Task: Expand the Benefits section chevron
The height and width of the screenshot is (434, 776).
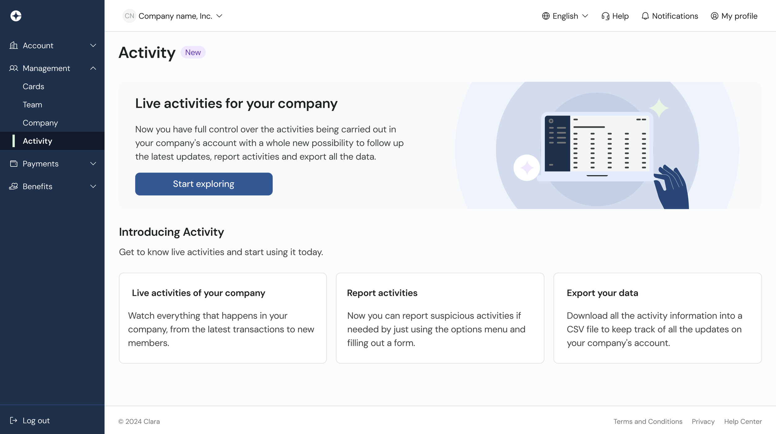Action: [x=93, y=186]
